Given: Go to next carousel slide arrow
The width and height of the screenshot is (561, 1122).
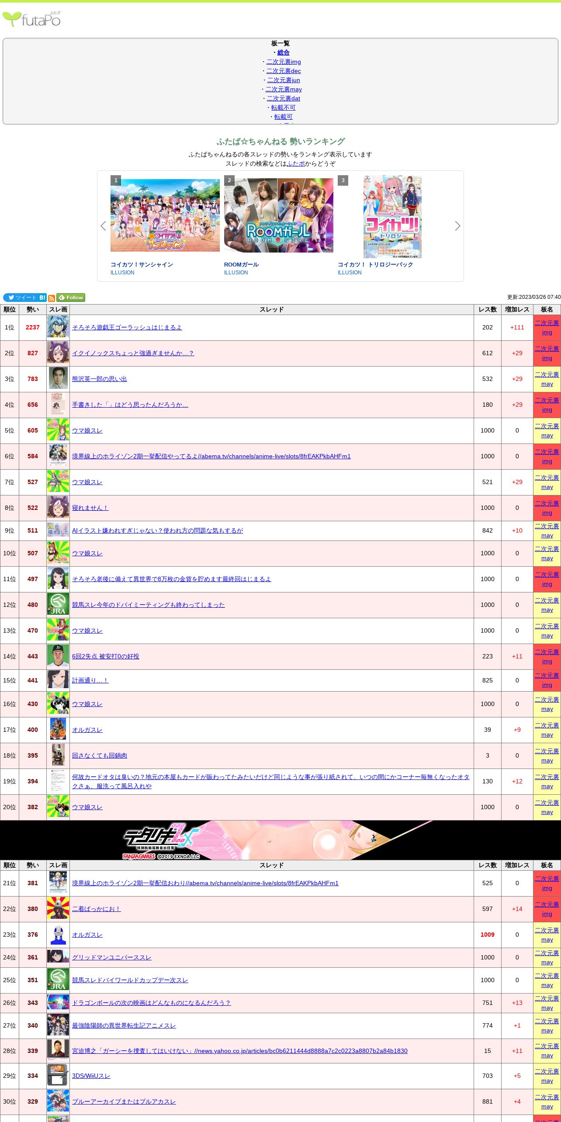Looking at the screenshot, I should click(x=457, y=226).
